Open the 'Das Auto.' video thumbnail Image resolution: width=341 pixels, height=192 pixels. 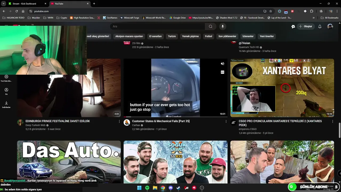point(69,162)
